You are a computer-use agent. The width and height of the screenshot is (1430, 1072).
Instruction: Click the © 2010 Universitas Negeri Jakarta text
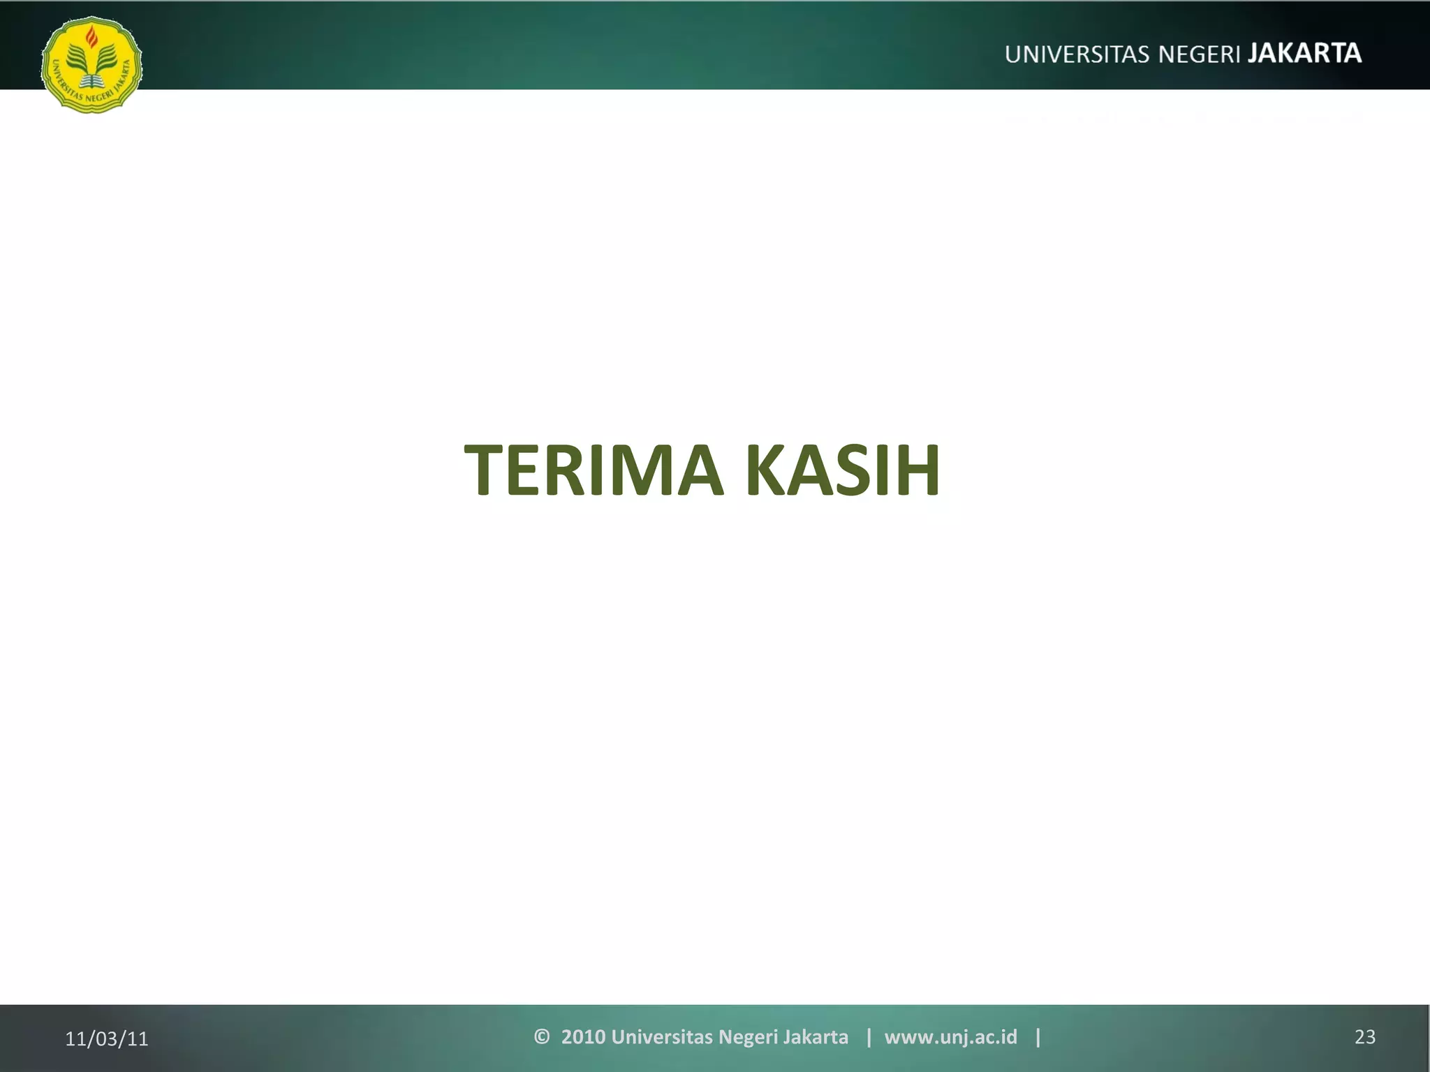pyautogui.click(x=691, y=1036)
